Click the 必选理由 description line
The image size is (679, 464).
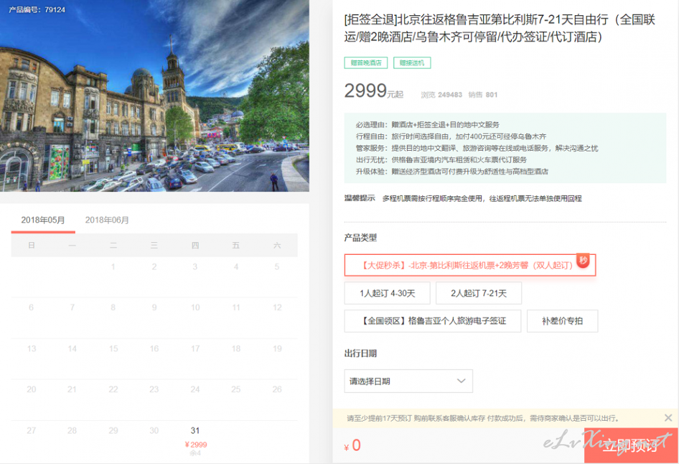click(427, 125)
